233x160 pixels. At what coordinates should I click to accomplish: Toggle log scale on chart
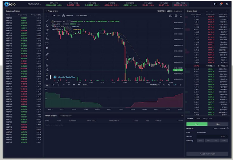coord(169,85)
